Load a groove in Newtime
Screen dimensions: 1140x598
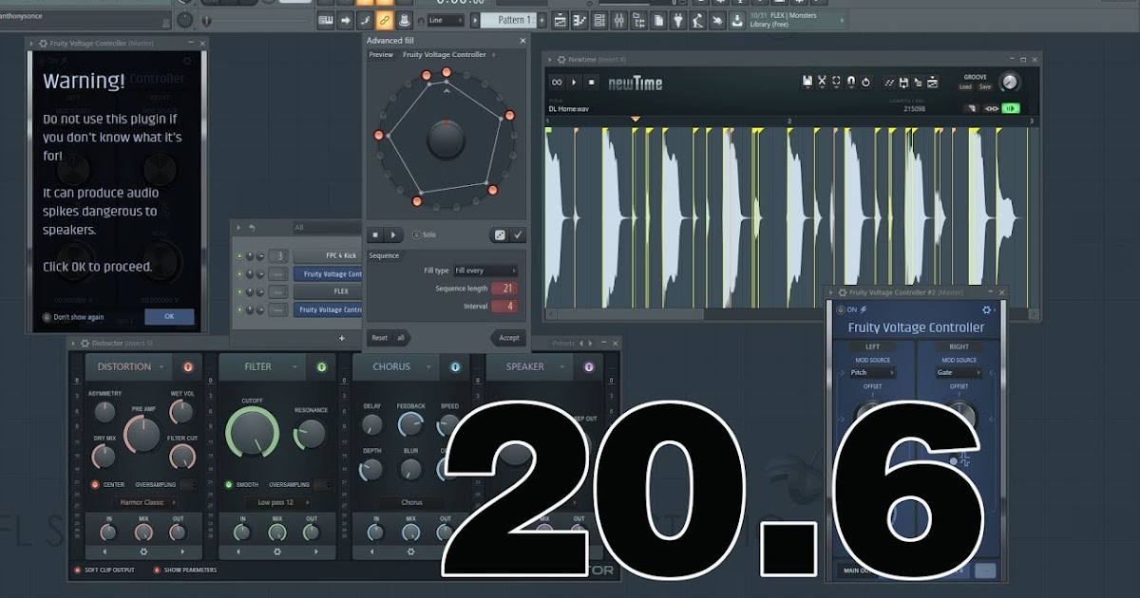965,87
